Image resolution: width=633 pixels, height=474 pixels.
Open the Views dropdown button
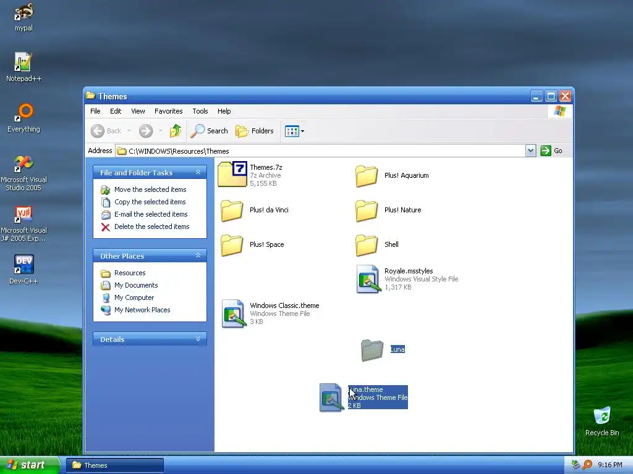pos(294,131)
